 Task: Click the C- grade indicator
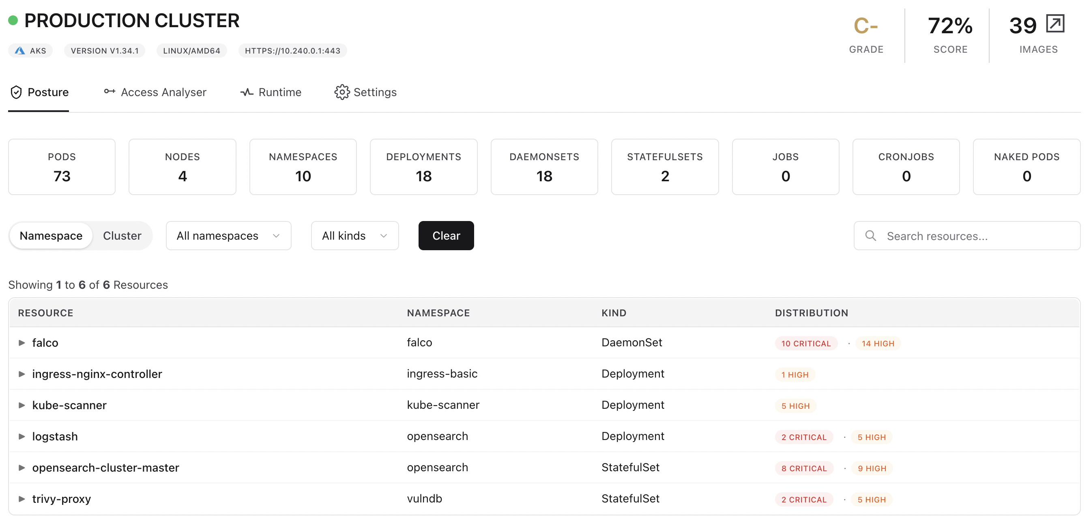pos(865,26)
